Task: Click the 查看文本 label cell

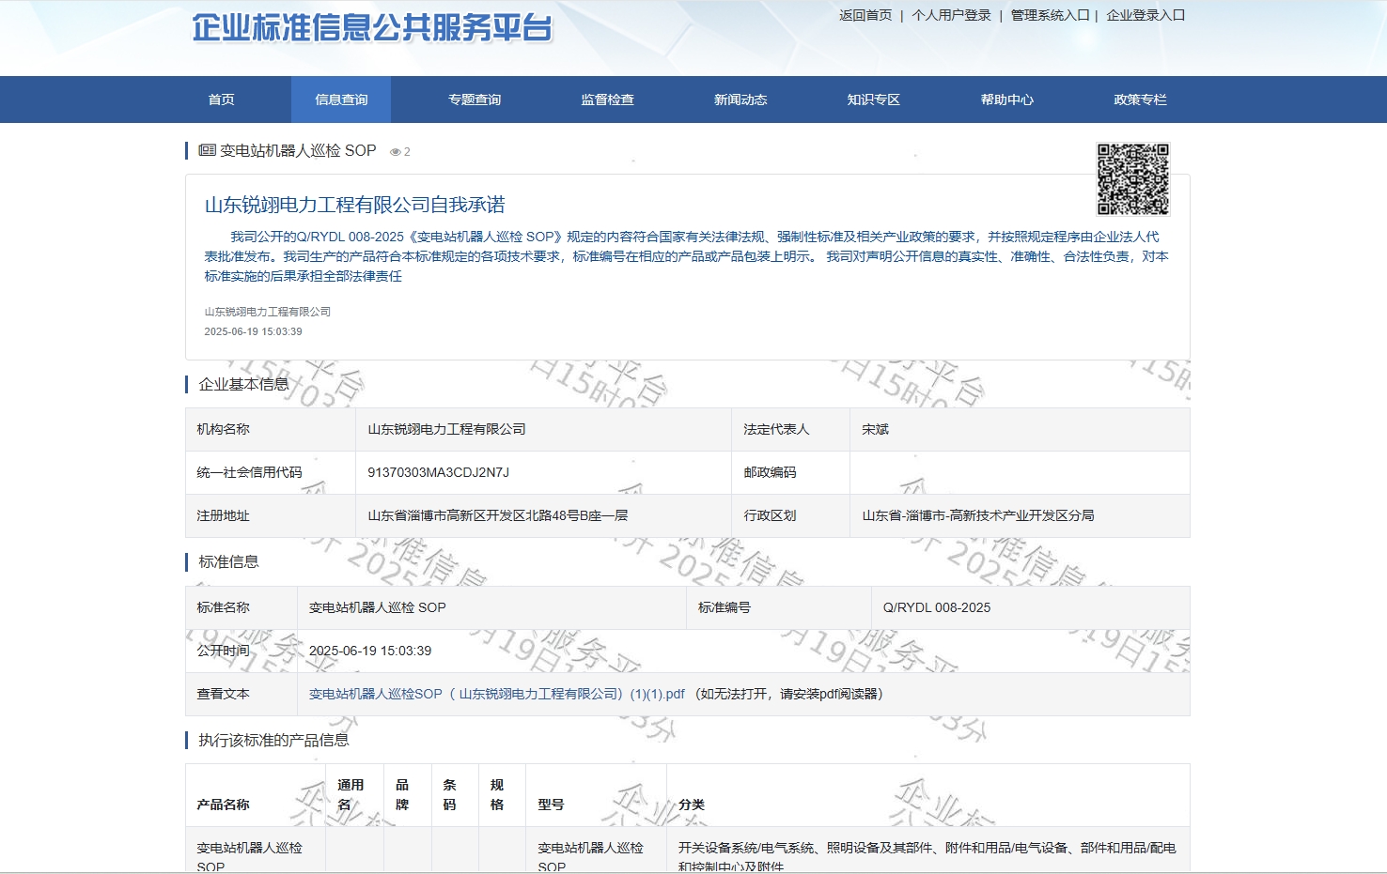Action: [242, 694]
